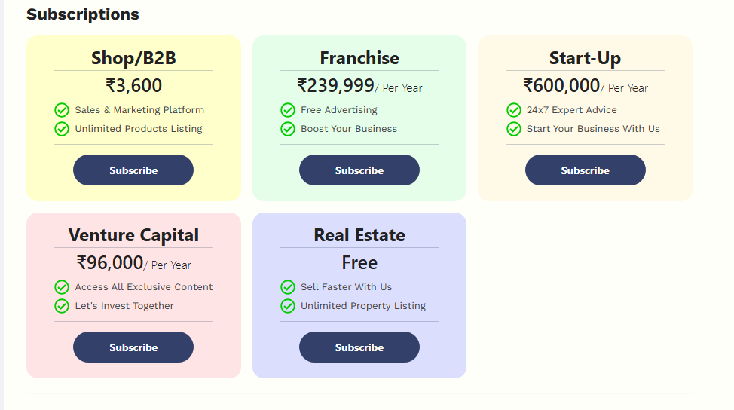Select the Venture Capital card heading
This screenshot has height=410, width=734.
(133, 235)
